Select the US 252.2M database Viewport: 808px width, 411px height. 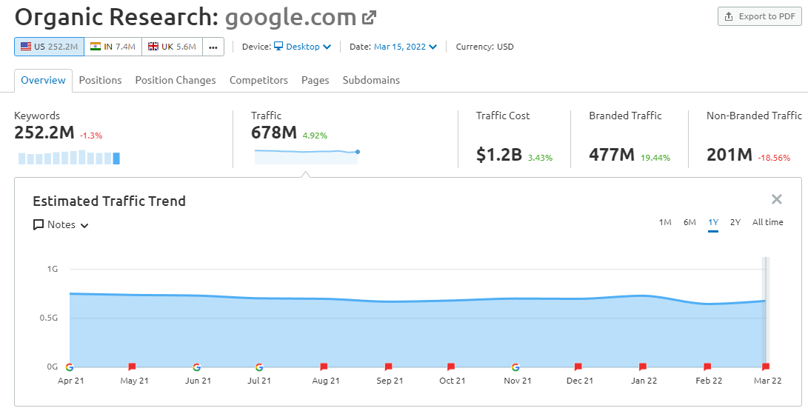click(x=49, y=47)
